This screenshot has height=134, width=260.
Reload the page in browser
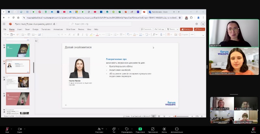tap(13, 18)
